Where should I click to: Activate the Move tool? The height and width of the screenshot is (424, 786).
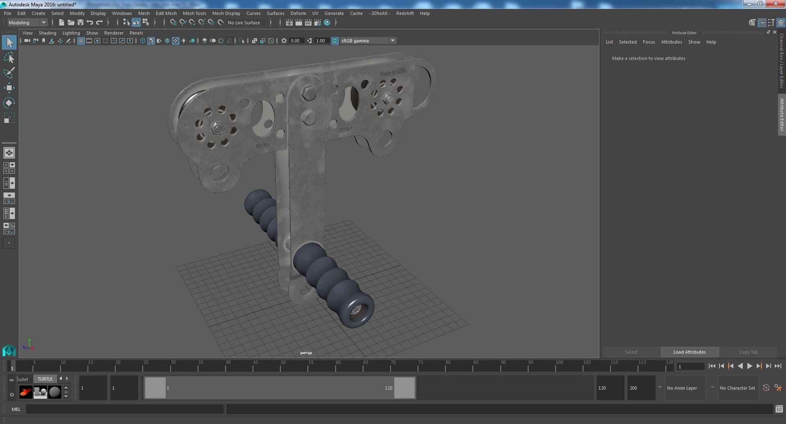point(9,88)
